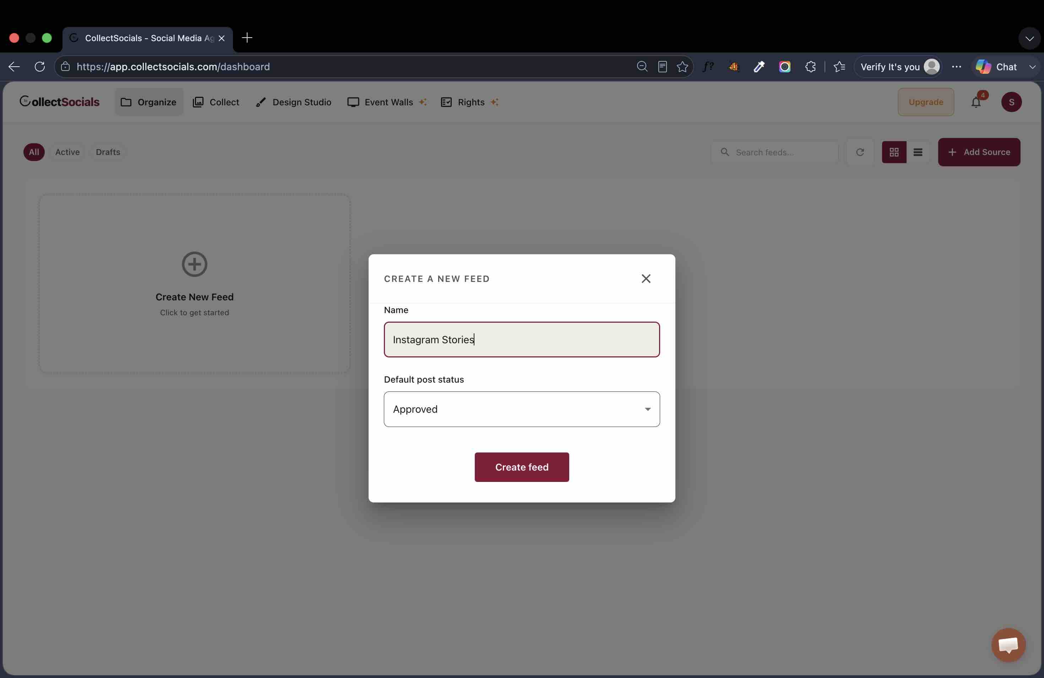The height and width of the screenshot is (678, 1044).
Task: Open the Collect menu item
Action: (x=216, y=102)
